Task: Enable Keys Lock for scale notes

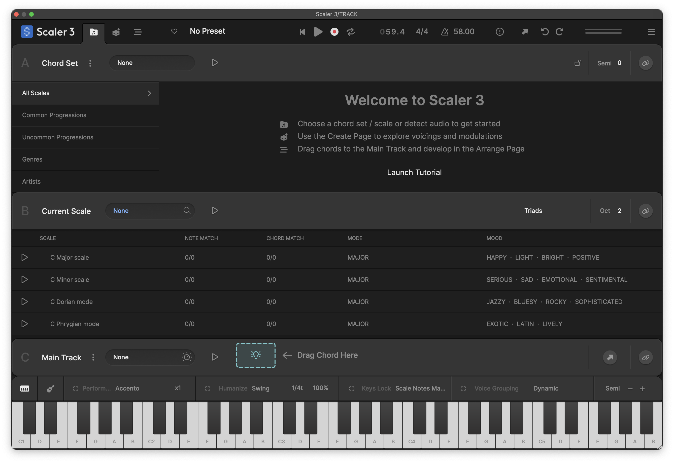Action: point(352,388)
